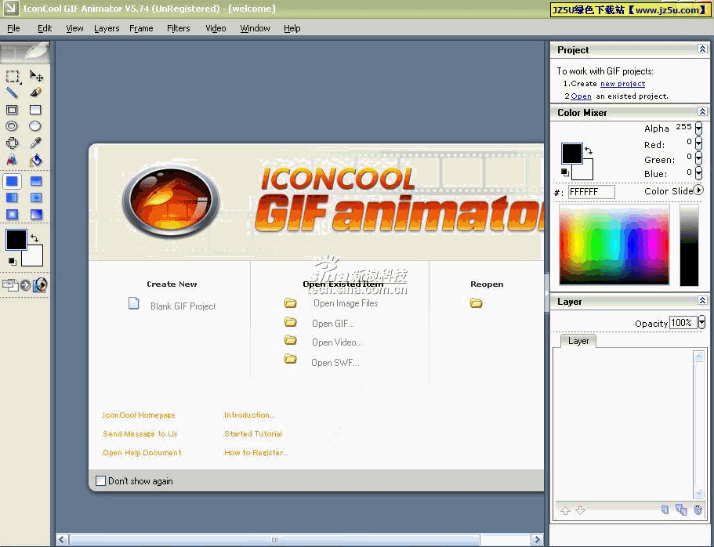Pick a color from the rainbow spectrum

point(614,245)
